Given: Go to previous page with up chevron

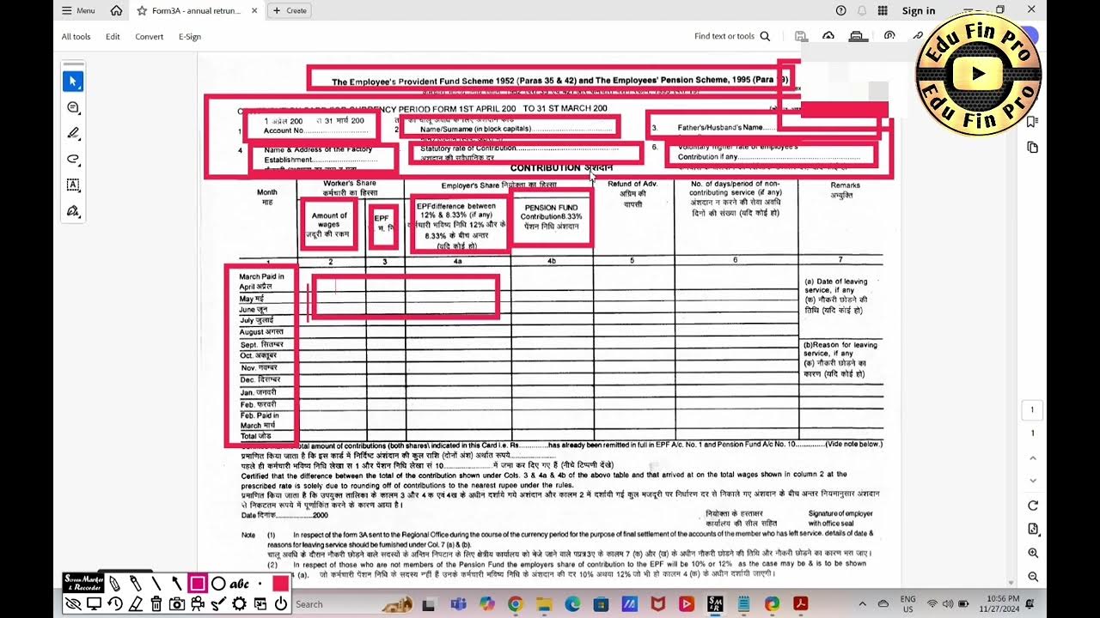Looking at the screenshot, I should 1033,457.
